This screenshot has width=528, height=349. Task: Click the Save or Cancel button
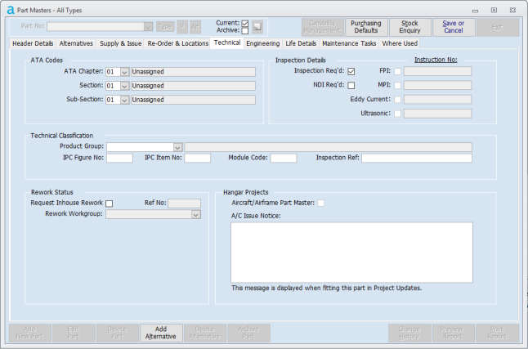454,27
